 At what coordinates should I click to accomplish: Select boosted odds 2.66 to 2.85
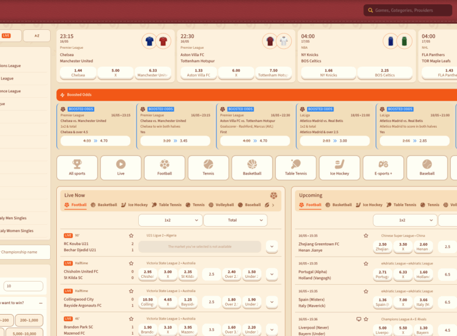click(x=414, y=141)
